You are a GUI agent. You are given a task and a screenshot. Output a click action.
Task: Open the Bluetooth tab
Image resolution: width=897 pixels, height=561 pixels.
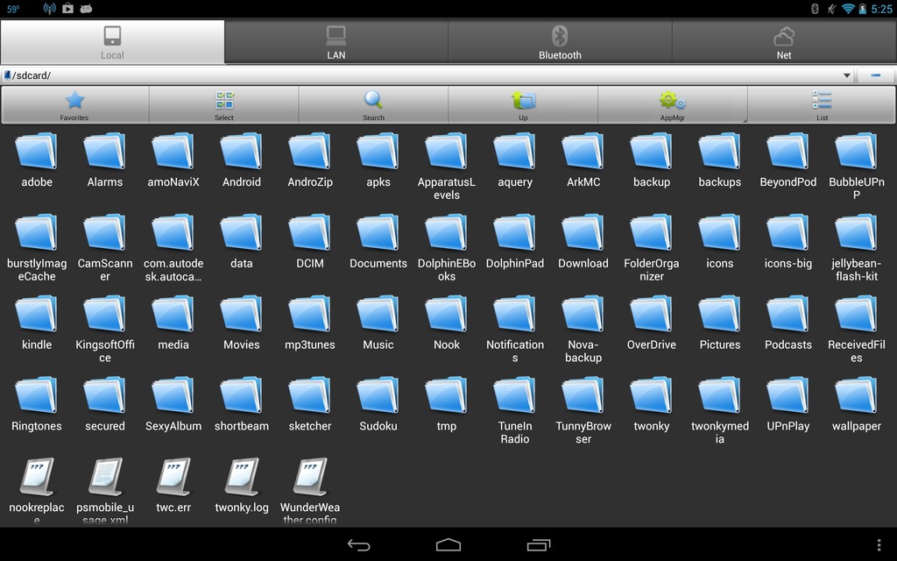tap(560, 42)
